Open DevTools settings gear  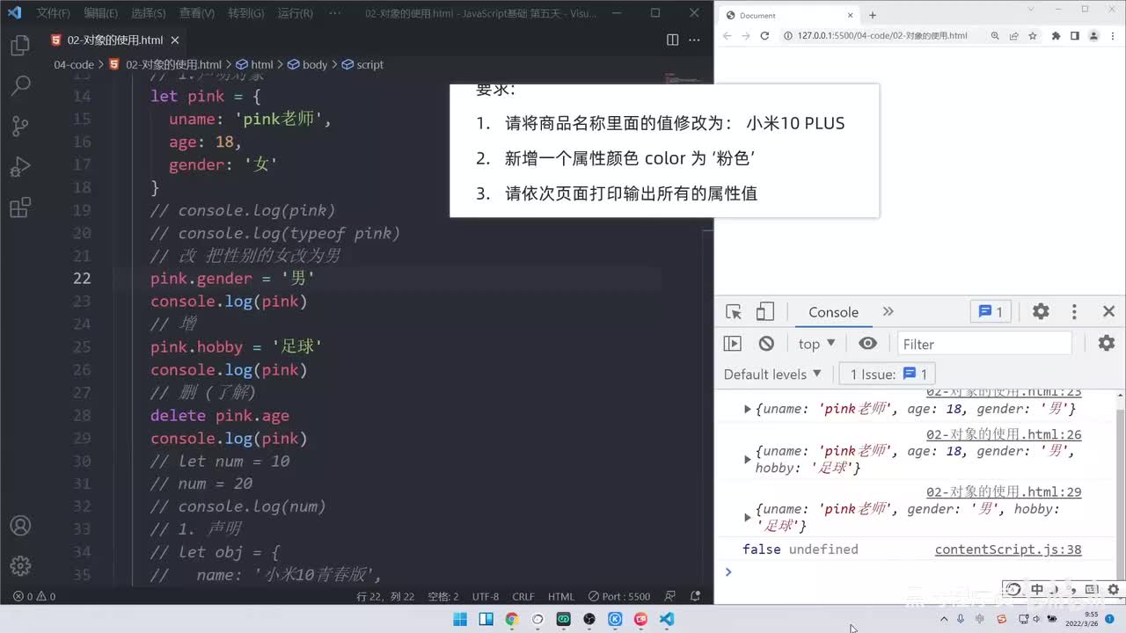click(x=1041, y=311)
